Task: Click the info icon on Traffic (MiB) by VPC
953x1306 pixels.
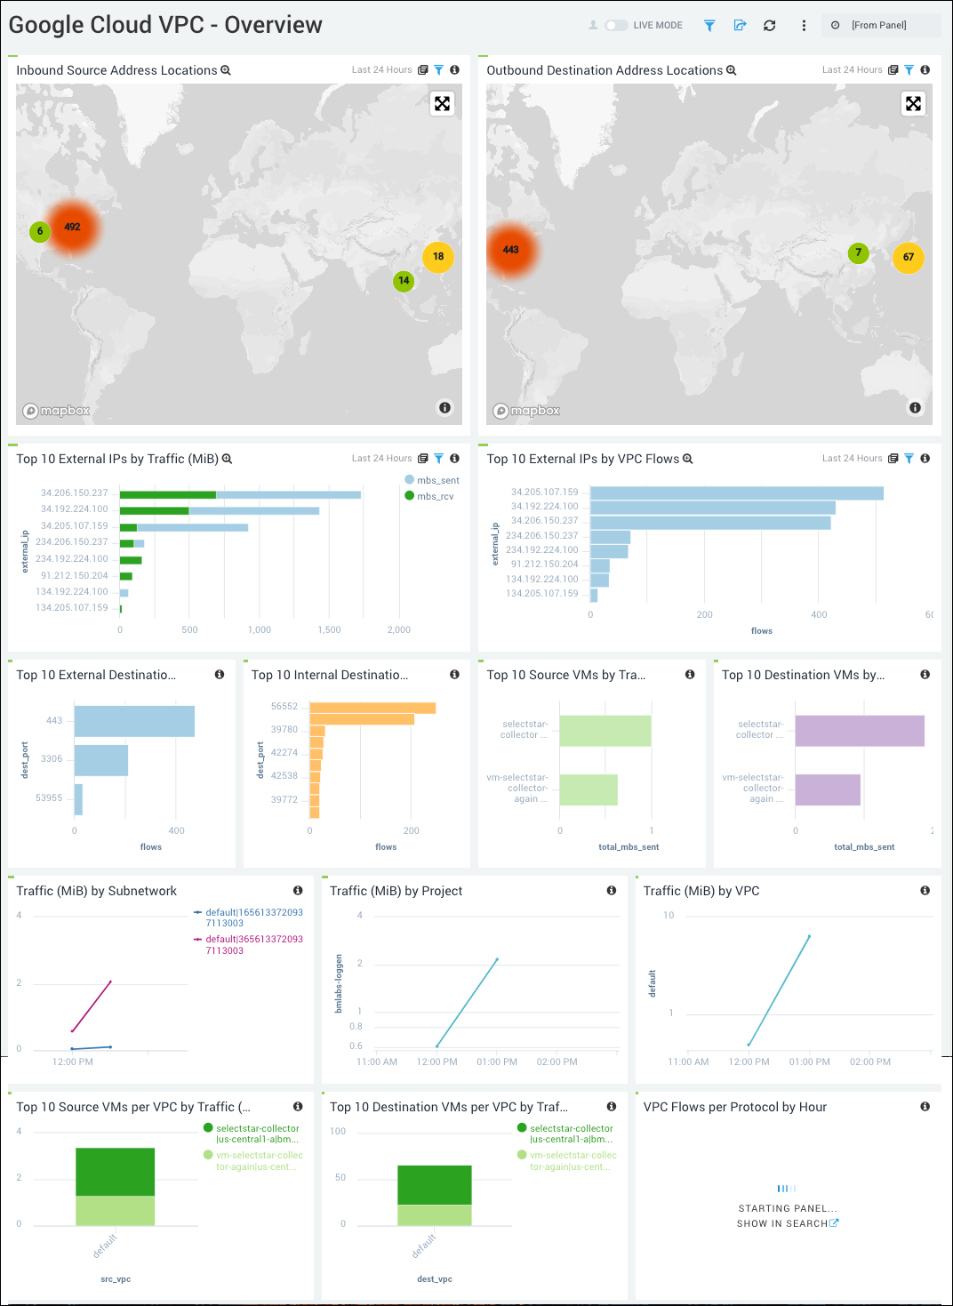Action: pos(925,890)
